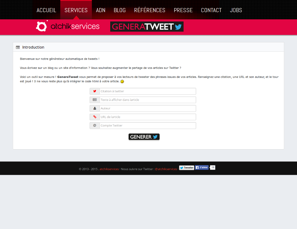Click the 'Bienvenue sur notre générateur' sentence
The height and width of the screenshot is (229, 297).
[x=60, y=59]
